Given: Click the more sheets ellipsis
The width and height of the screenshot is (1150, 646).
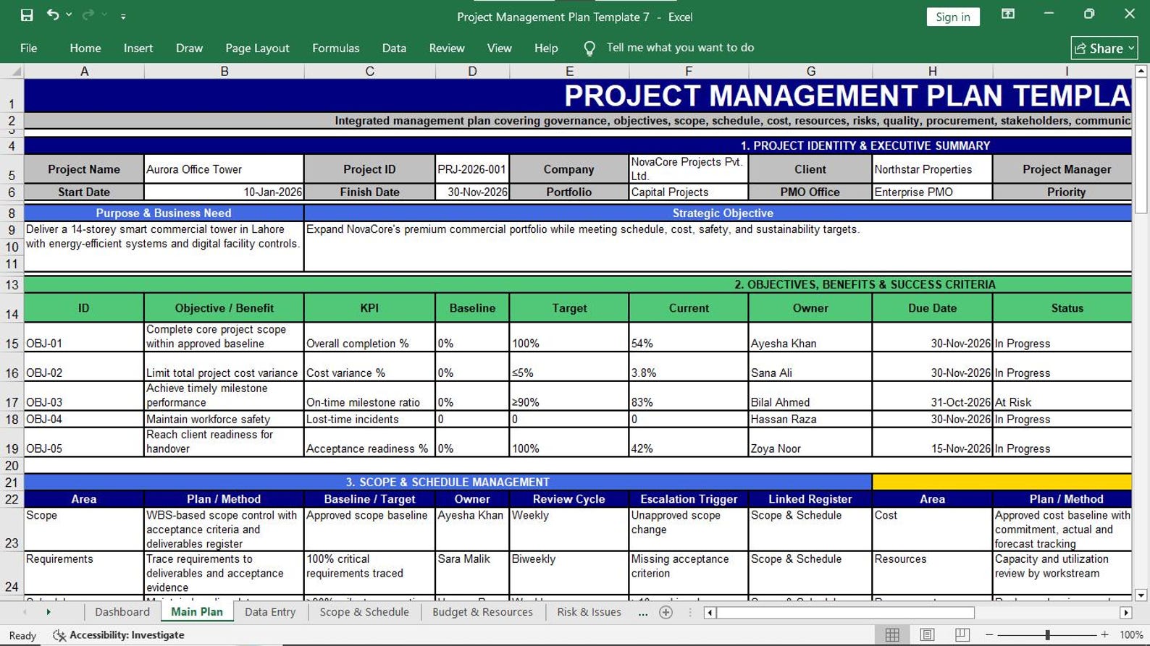Looking at the screenshot, I should click(642, 613).
